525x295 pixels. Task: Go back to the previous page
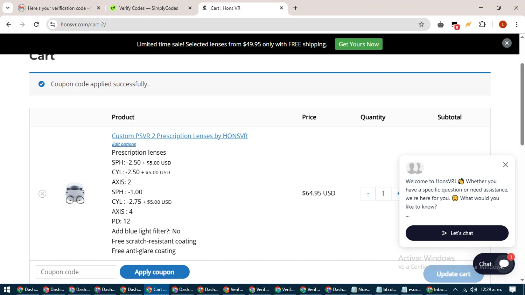click(x=9, y=24)
